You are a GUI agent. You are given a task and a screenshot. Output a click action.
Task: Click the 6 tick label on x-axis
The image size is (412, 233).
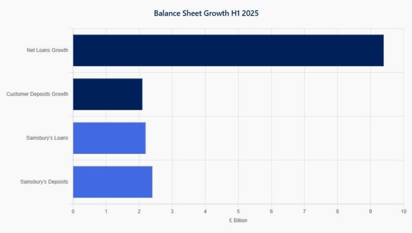pos(271,211)
